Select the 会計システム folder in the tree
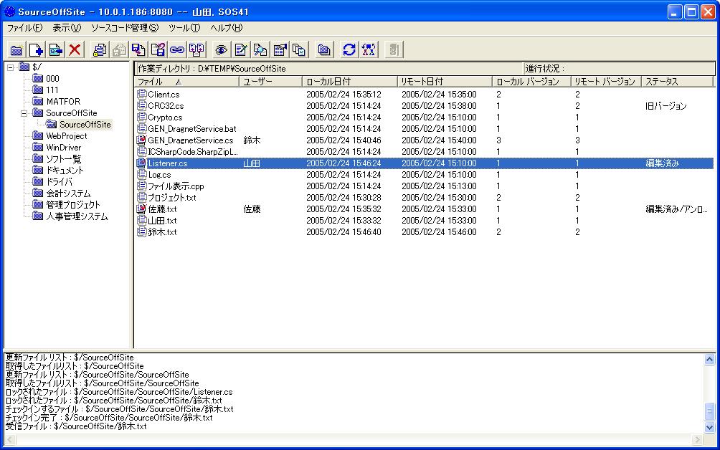Viewport: 720px width, 450px height. tap(68, 193)
